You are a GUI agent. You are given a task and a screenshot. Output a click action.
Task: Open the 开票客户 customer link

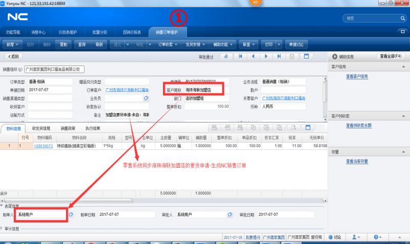point(284,98)
